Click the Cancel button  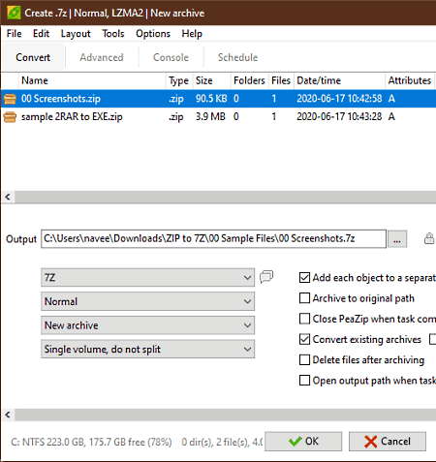click(x=388, y=442)
